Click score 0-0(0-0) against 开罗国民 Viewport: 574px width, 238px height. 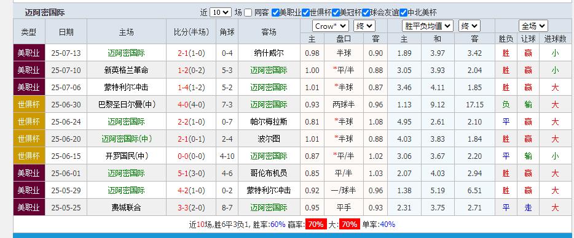coord(191,156)
